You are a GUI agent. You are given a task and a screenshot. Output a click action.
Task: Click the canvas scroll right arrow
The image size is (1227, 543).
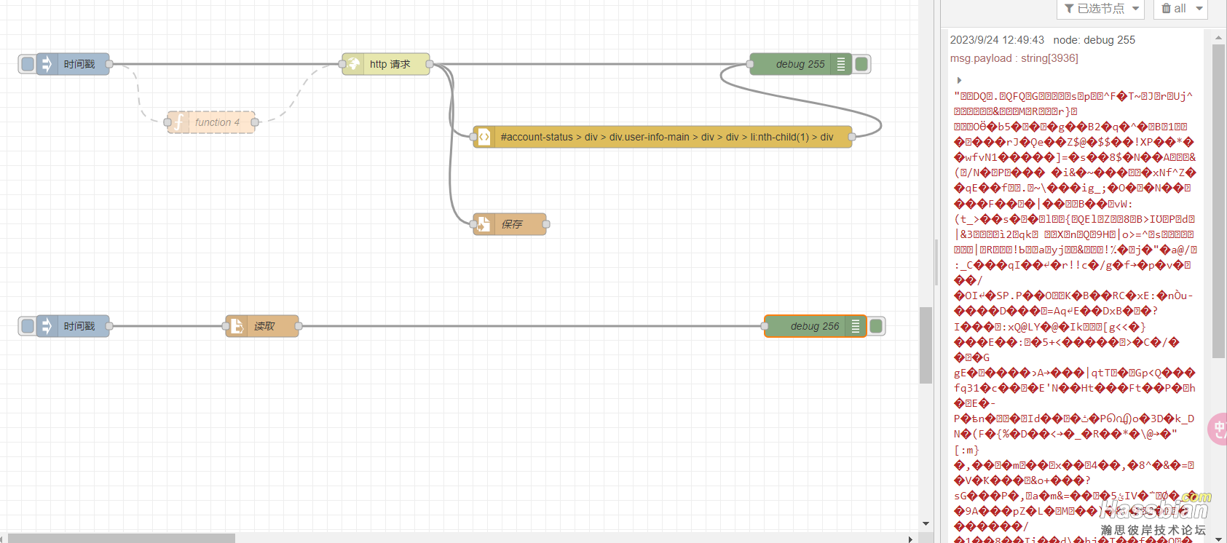point(910,539)
